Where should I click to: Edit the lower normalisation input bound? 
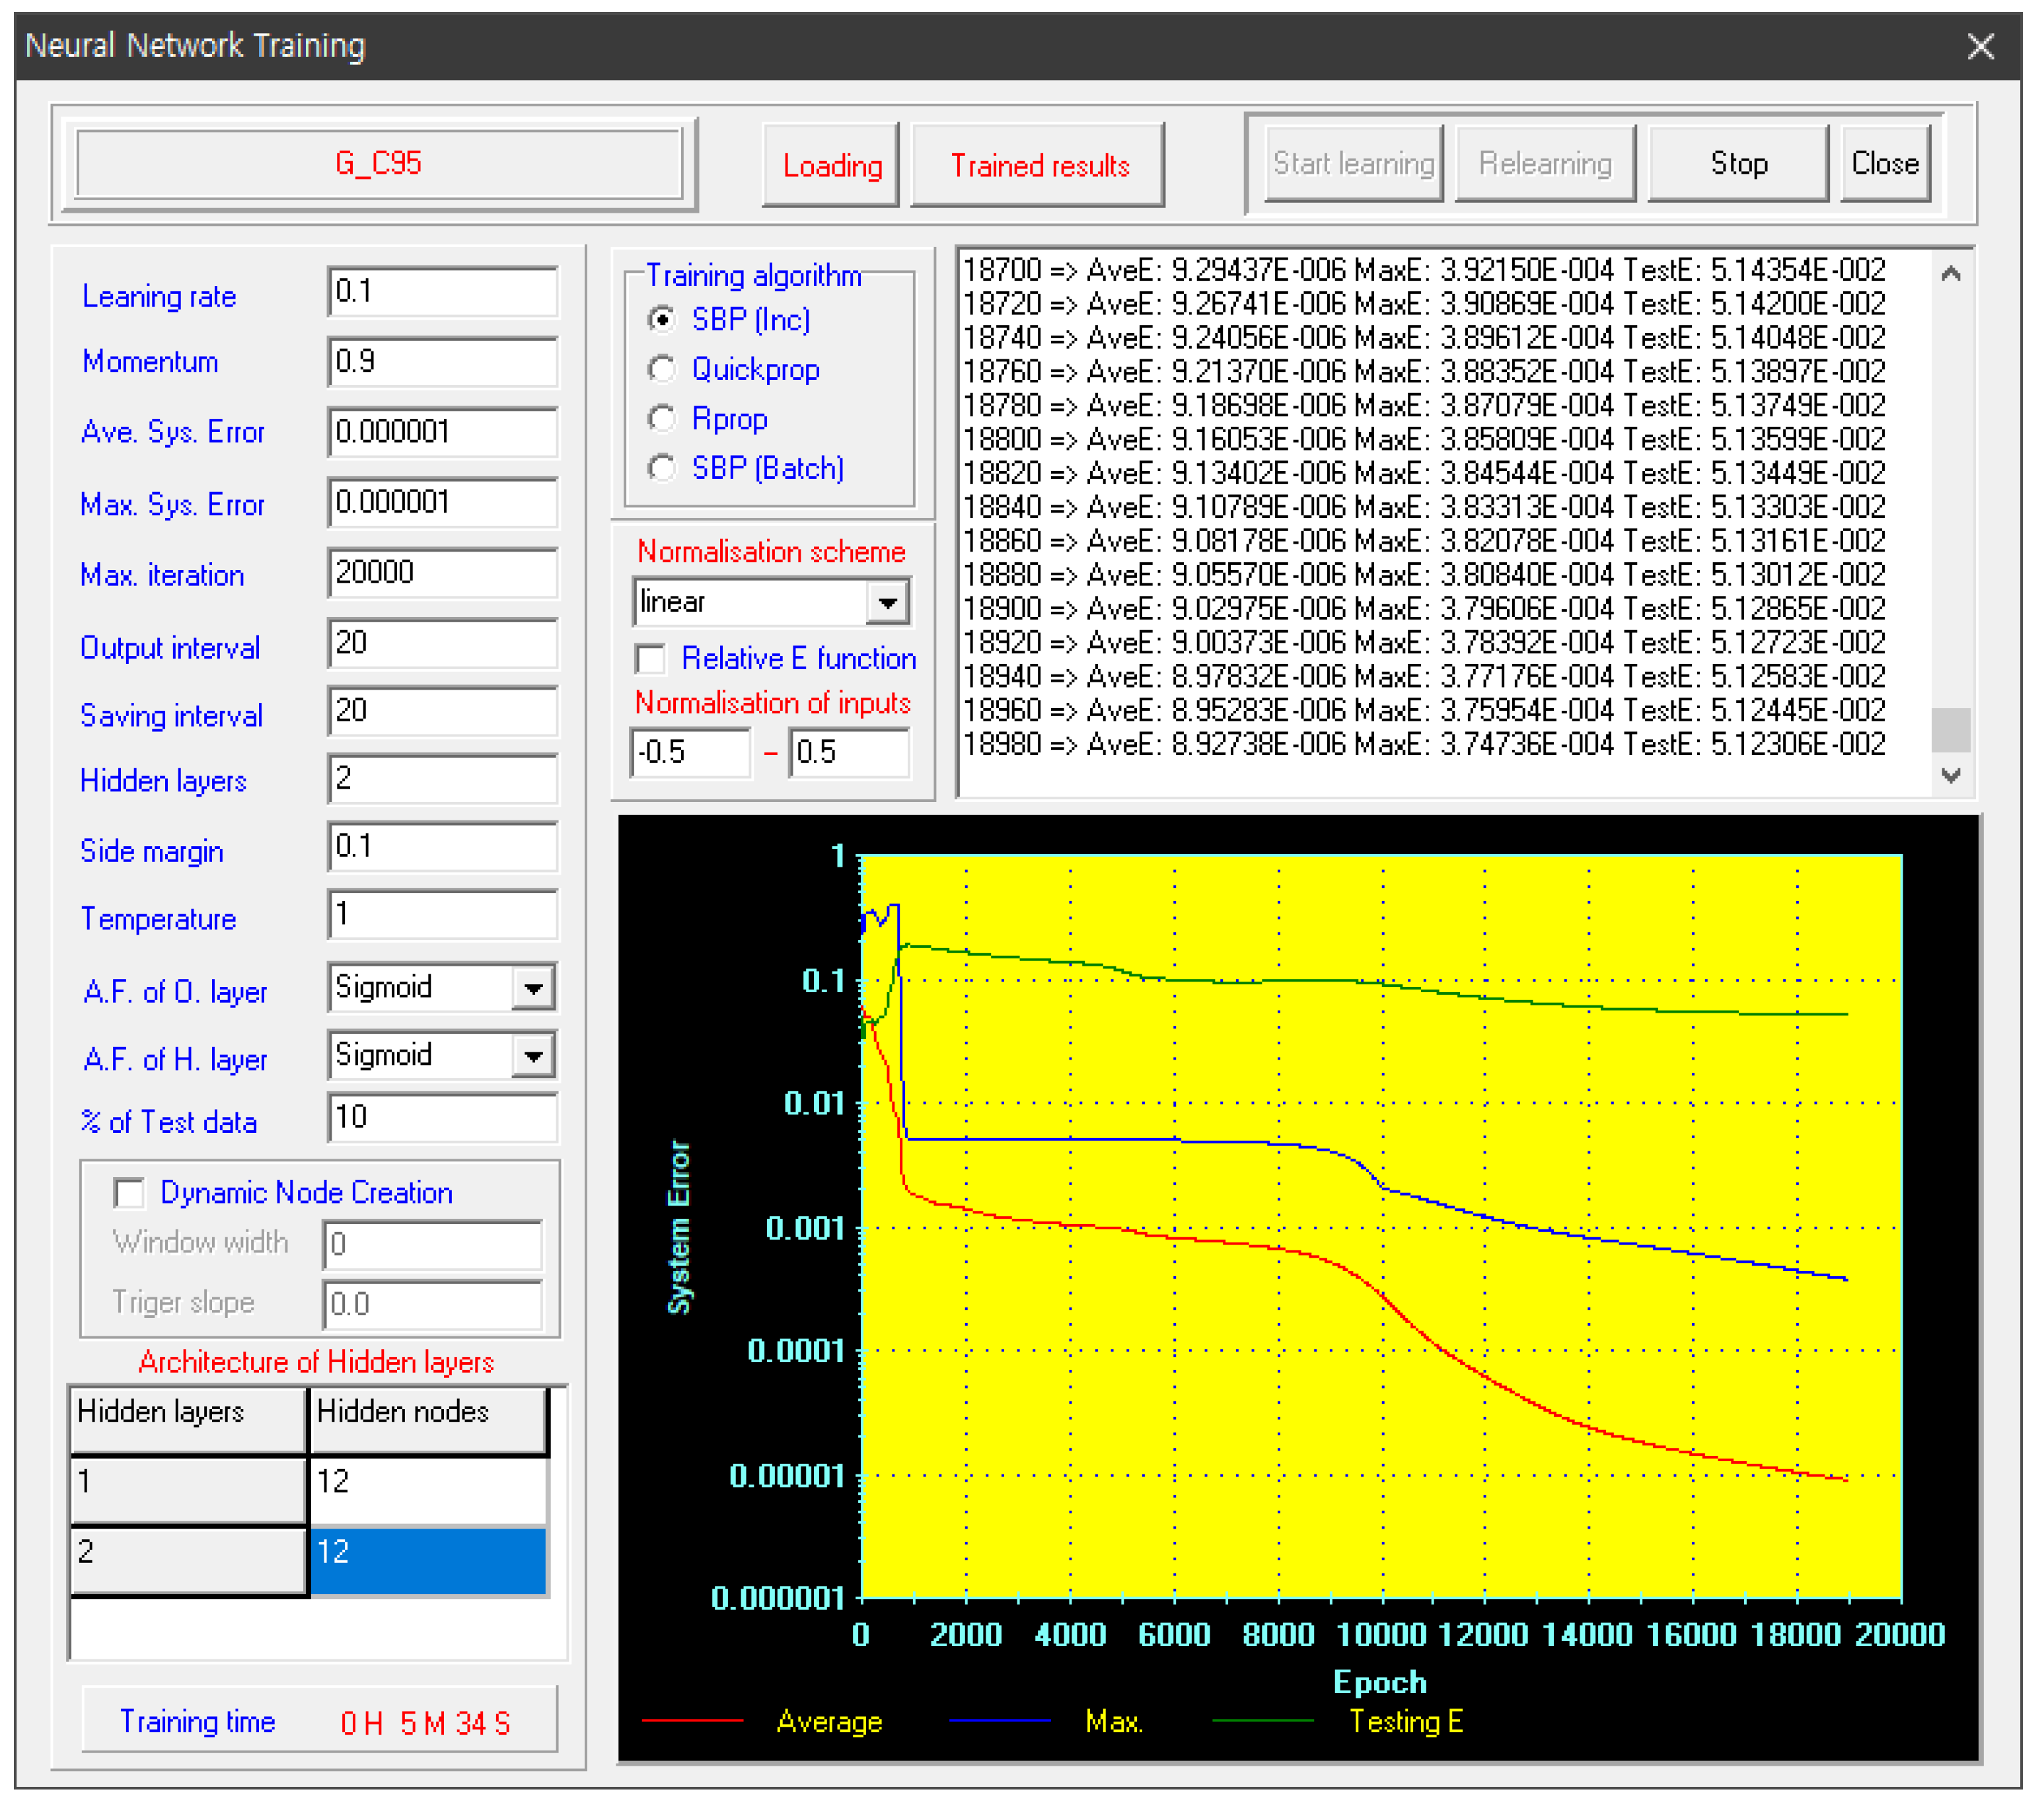pos(690,753)
